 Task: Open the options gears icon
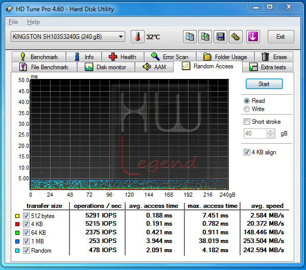click(236, 37)
